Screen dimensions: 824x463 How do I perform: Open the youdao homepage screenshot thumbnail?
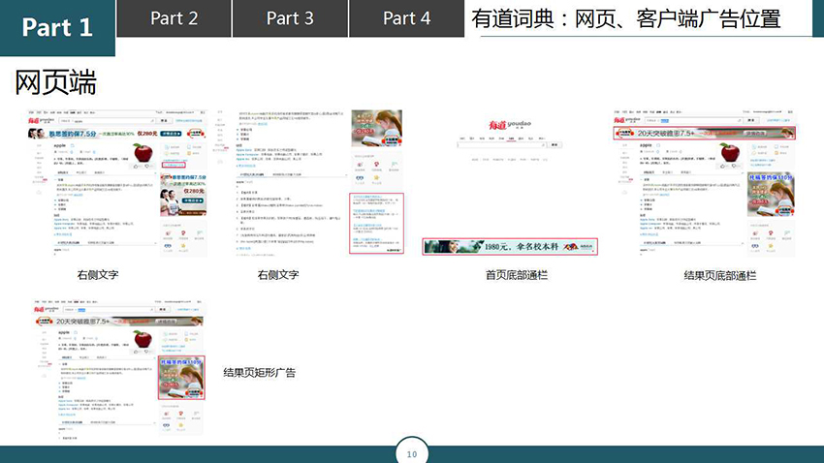(510, 184)
